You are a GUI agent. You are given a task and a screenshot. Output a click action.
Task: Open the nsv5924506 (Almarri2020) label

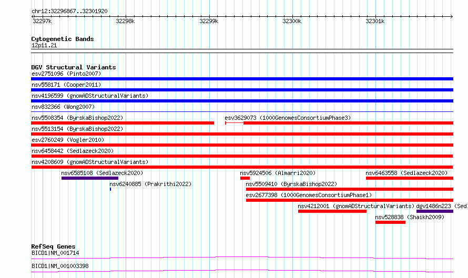(278, 173)
